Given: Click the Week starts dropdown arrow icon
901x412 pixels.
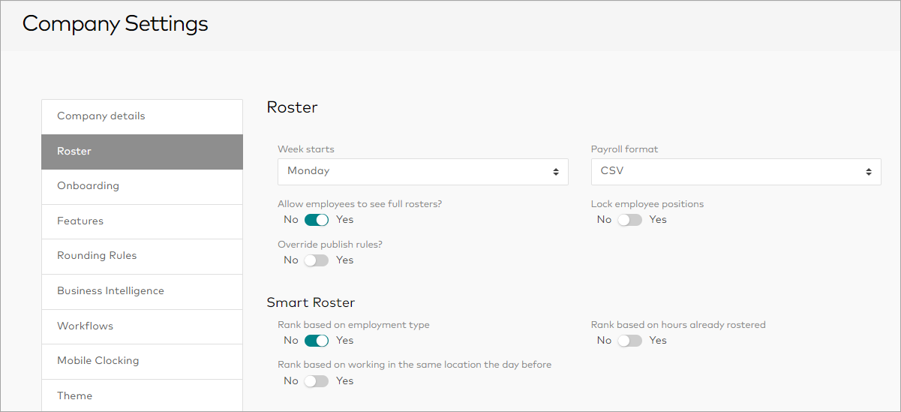Looking at the screenshot, I should (x=556, y=172).
